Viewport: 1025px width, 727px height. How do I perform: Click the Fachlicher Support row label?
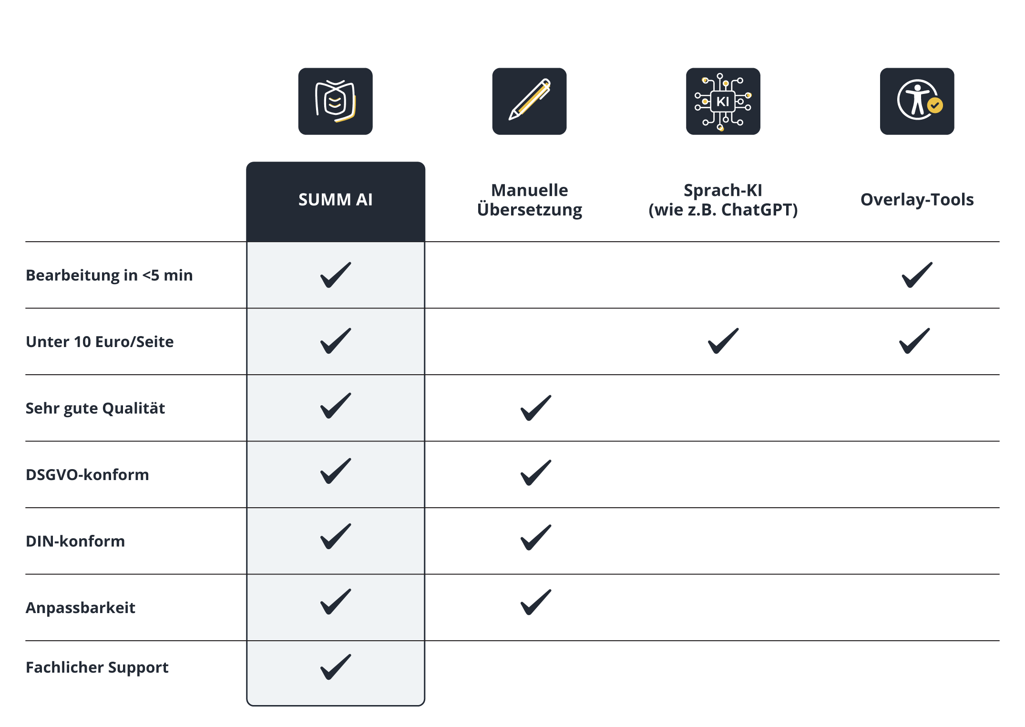97,667
